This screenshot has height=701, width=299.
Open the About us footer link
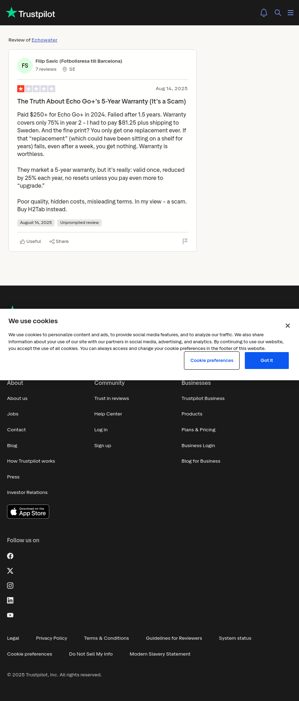pyautogui.click(x=17, y=399)
